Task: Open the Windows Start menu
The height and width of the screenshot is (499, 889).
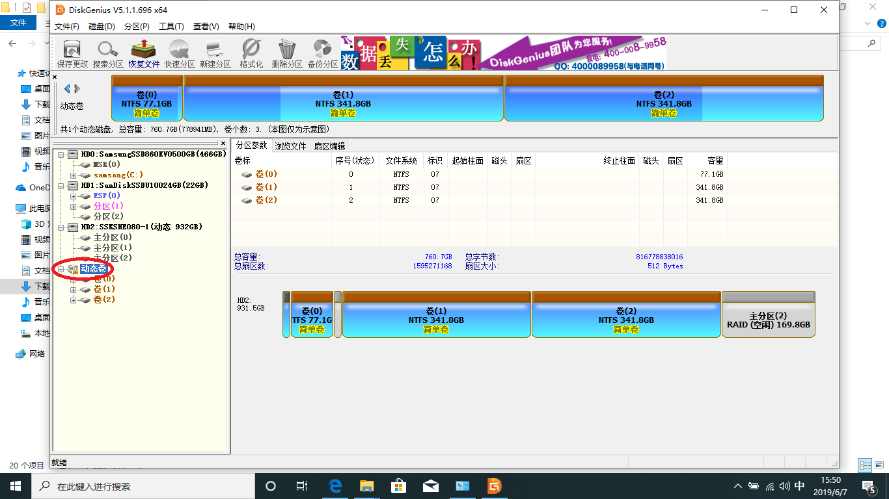Action: [x=16, y=486]
